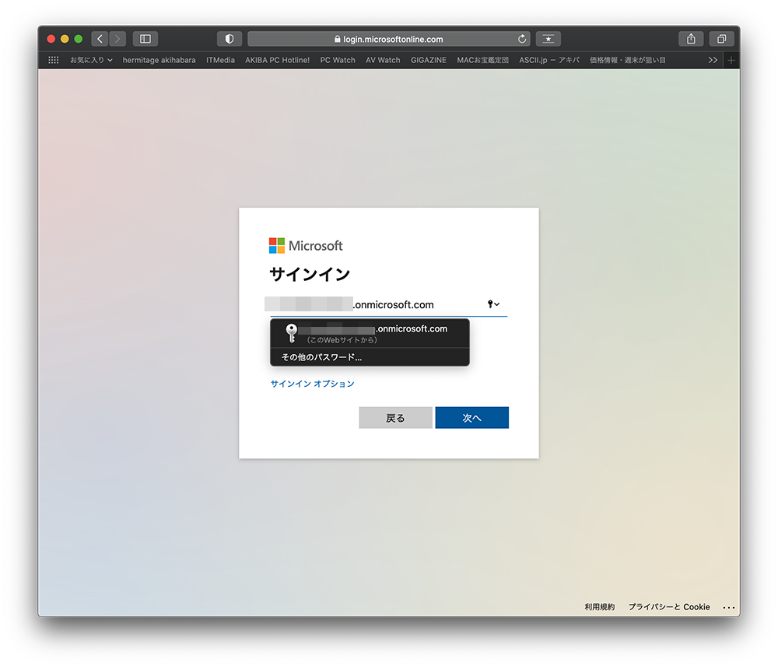Click the 次へ button
The width and height of the screenshot is (778, 667).
(472, 418)
